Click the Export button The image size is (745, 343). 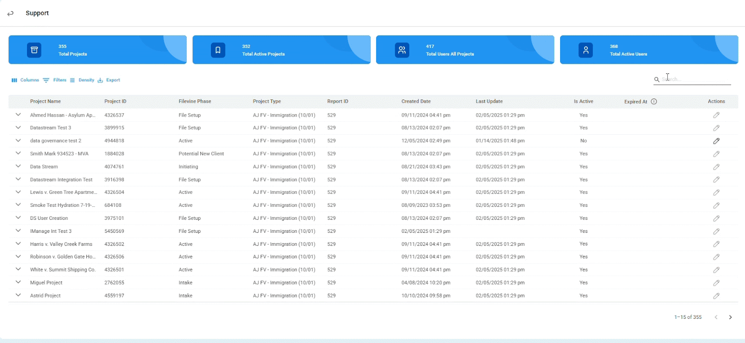tap(108, 80)
